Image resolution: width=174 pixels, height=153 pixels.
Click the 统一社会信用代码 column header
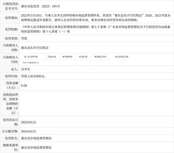tap(31, 57)
